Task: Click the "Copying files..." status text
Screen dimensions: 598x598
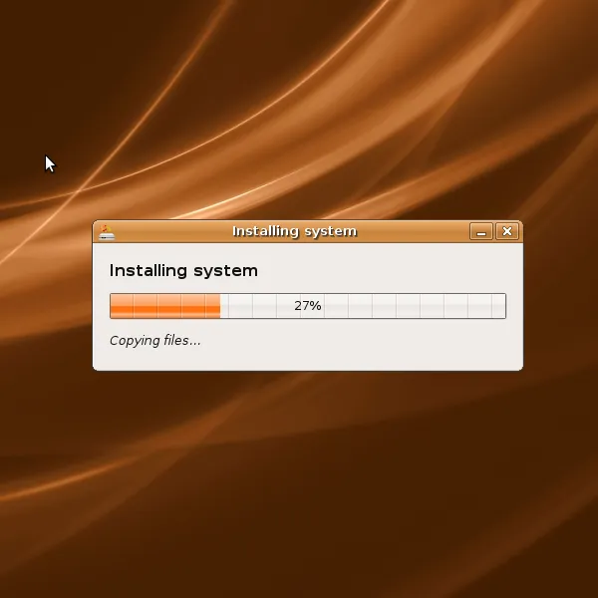Action: [x=154, y=341]
